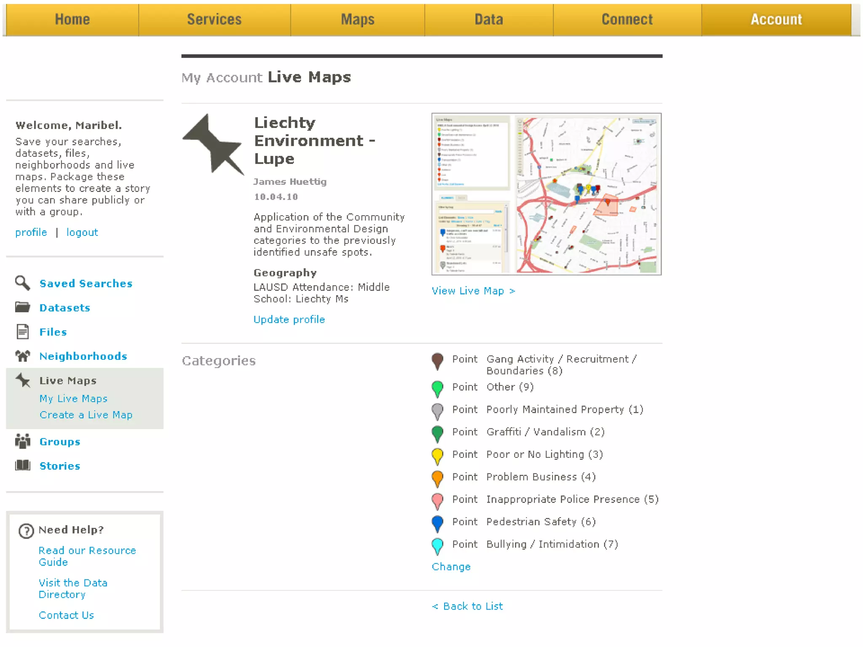
Task: Click the View Live Map link
Action: click(473, 291)
